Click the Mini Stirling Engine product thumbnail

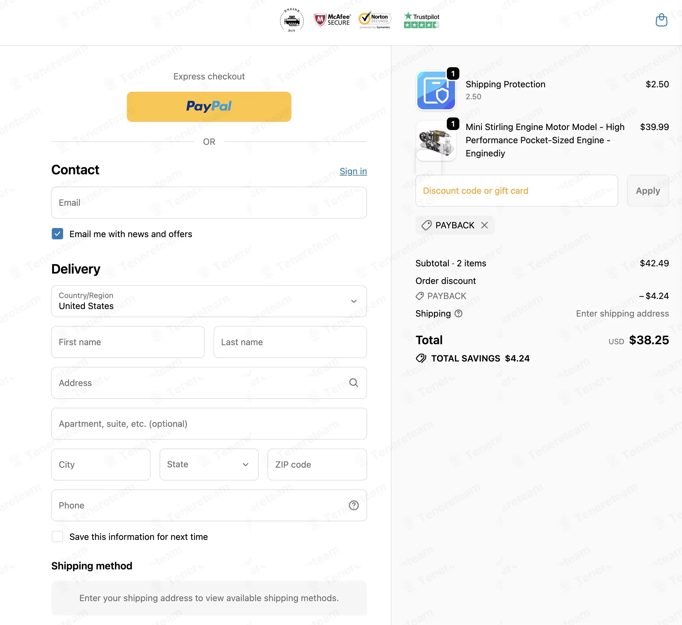pos(436,141)
